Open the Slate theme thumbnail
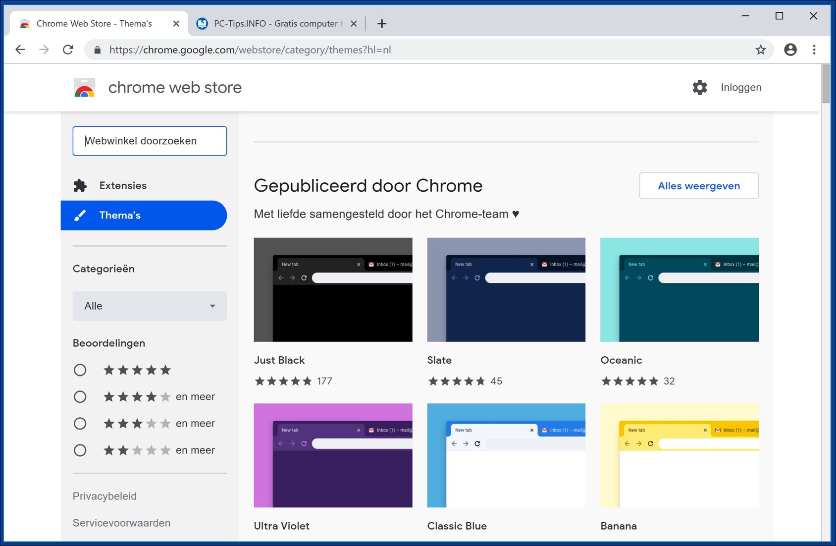This screenshot has width=836, height=546. [506, 289]
